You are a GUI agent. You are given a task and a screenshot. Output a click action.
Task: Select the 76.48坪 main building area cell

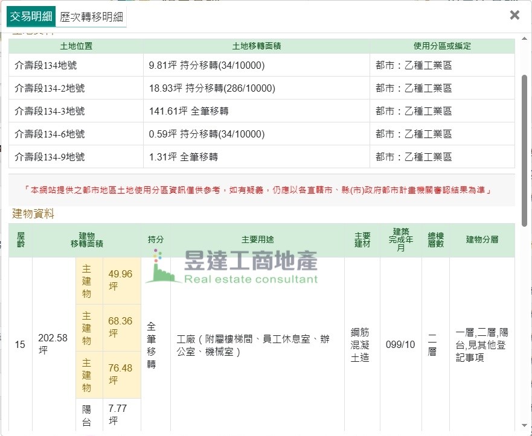point(120,374)
